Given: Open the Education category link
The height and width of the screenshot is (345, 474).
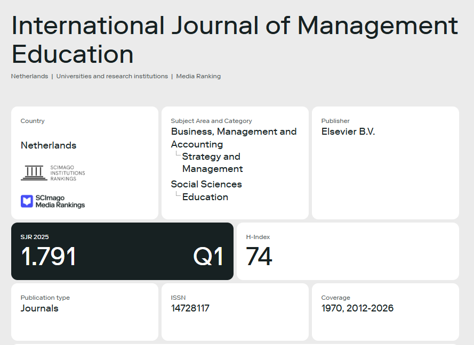Looking at the screenshot, I should tap(205, 197).
